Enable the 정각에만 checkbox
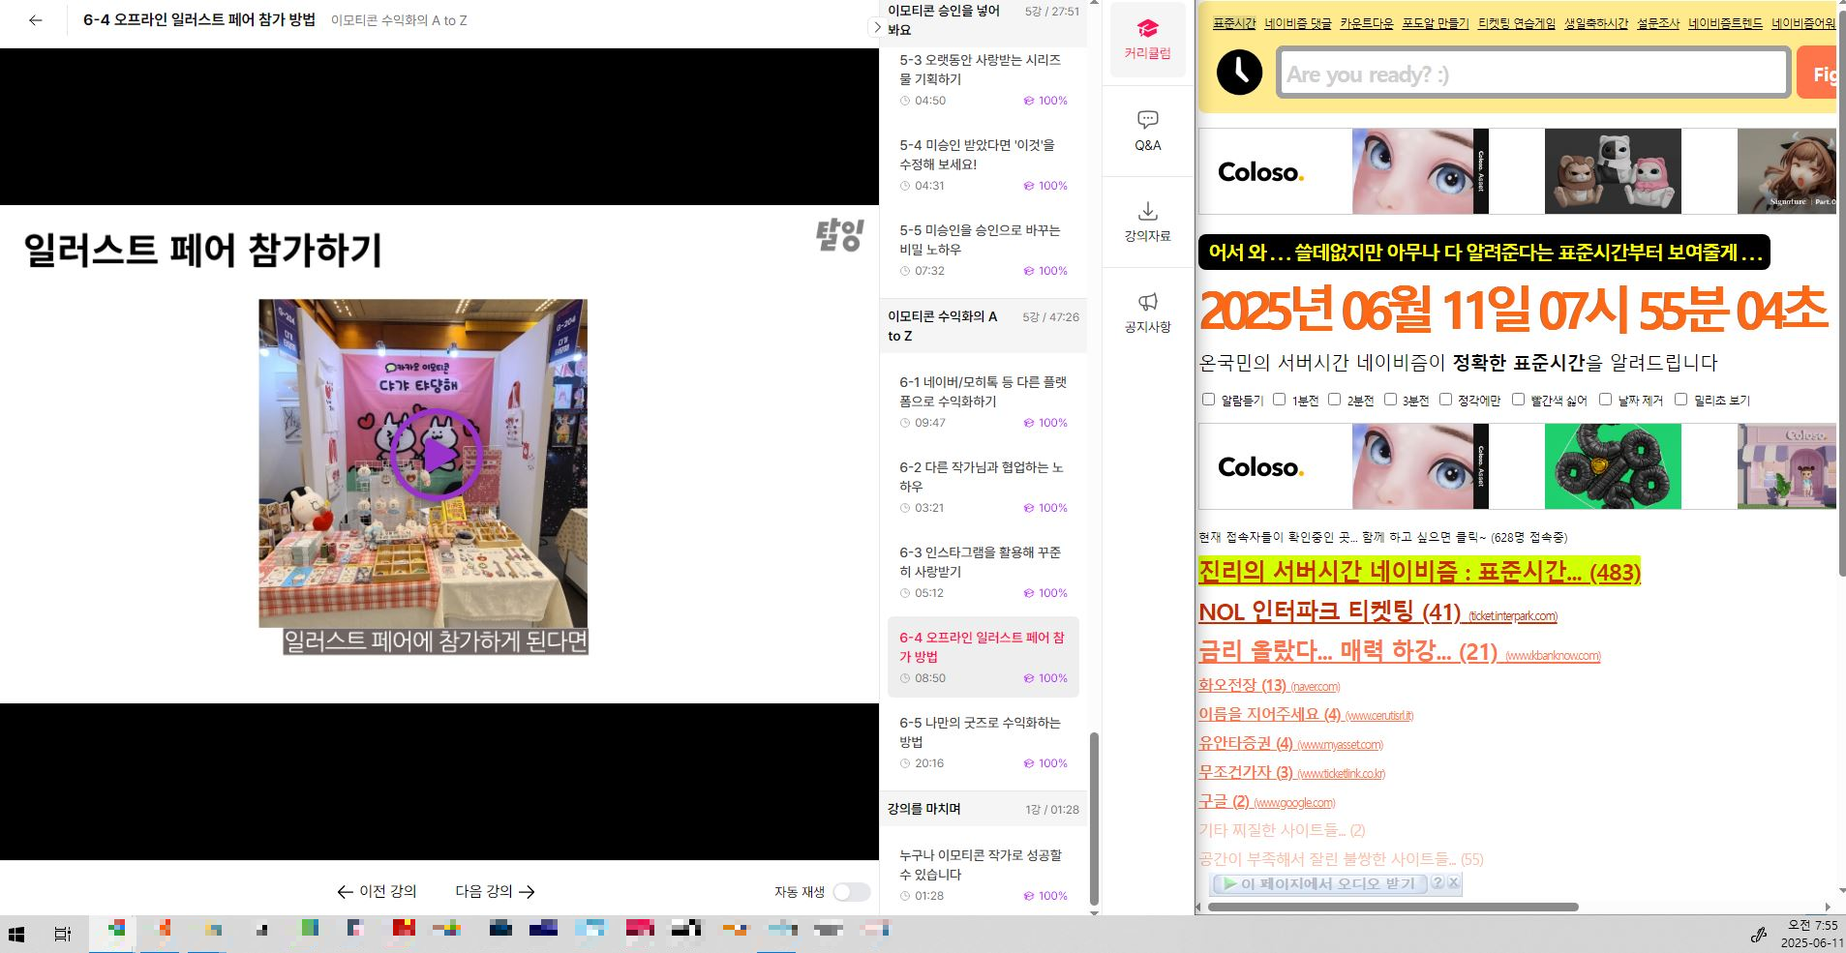 1445,399
